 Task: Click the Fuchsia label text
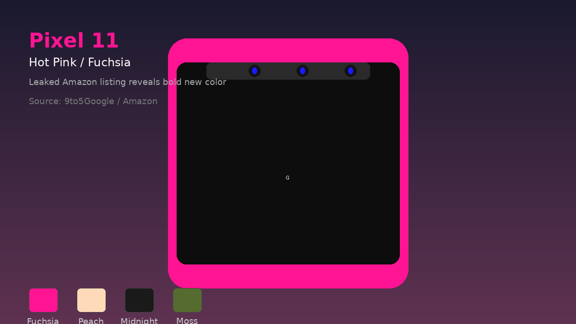pos(43,321)
